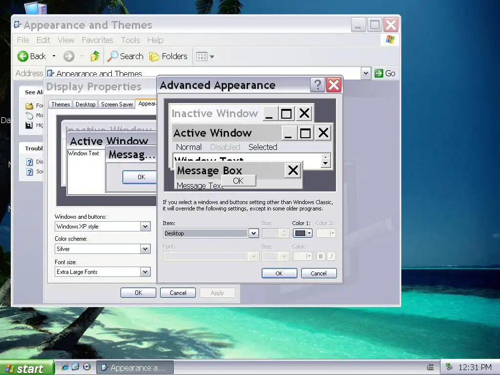Expand the Color scheme dropdown showing Silver
The height and width of the screenshot is (375, 500).
(146, 249)
